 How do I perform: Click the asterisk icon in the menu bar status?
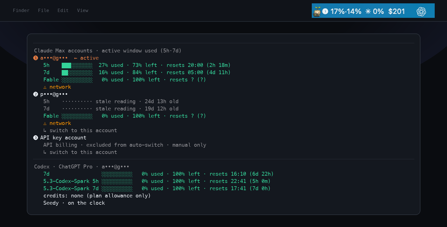[x=368, y=11]
